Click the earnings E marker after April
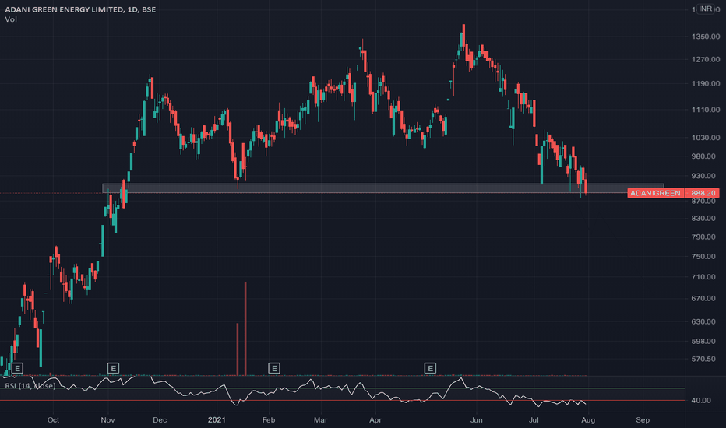The height and width of the screenshot is (428, 726). coord(430,368)
